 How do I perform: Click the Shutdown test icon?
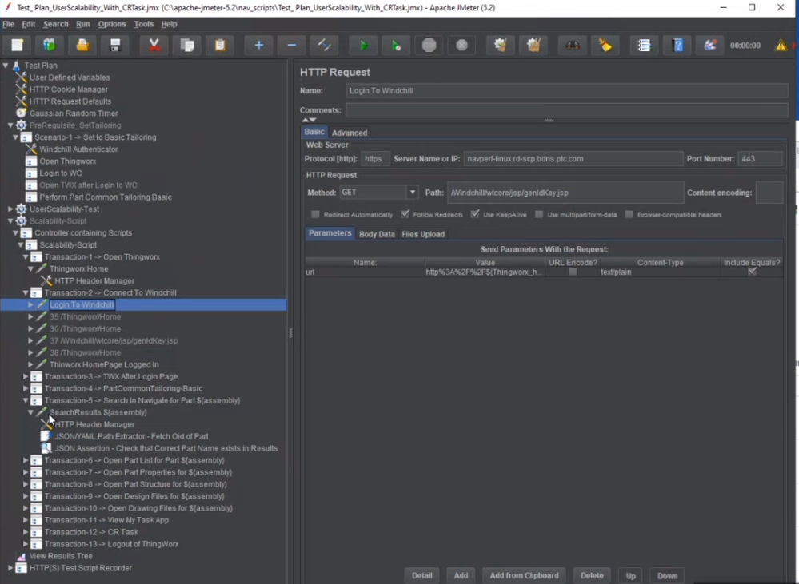tap(461, 46)
